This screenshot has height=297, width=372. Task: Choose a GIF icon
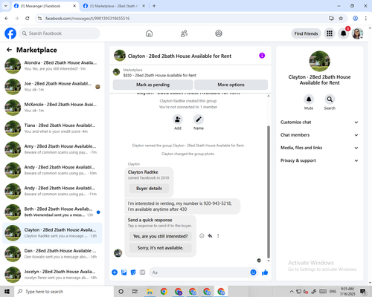tap(142, 272)
